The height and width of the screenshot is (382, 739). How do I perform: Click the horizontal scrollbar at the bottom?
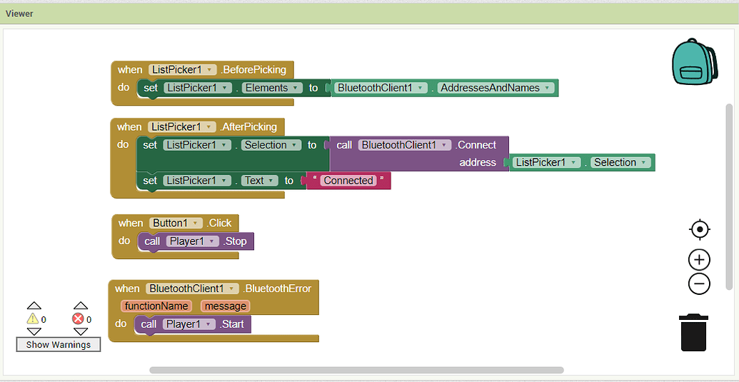point(356,370)
